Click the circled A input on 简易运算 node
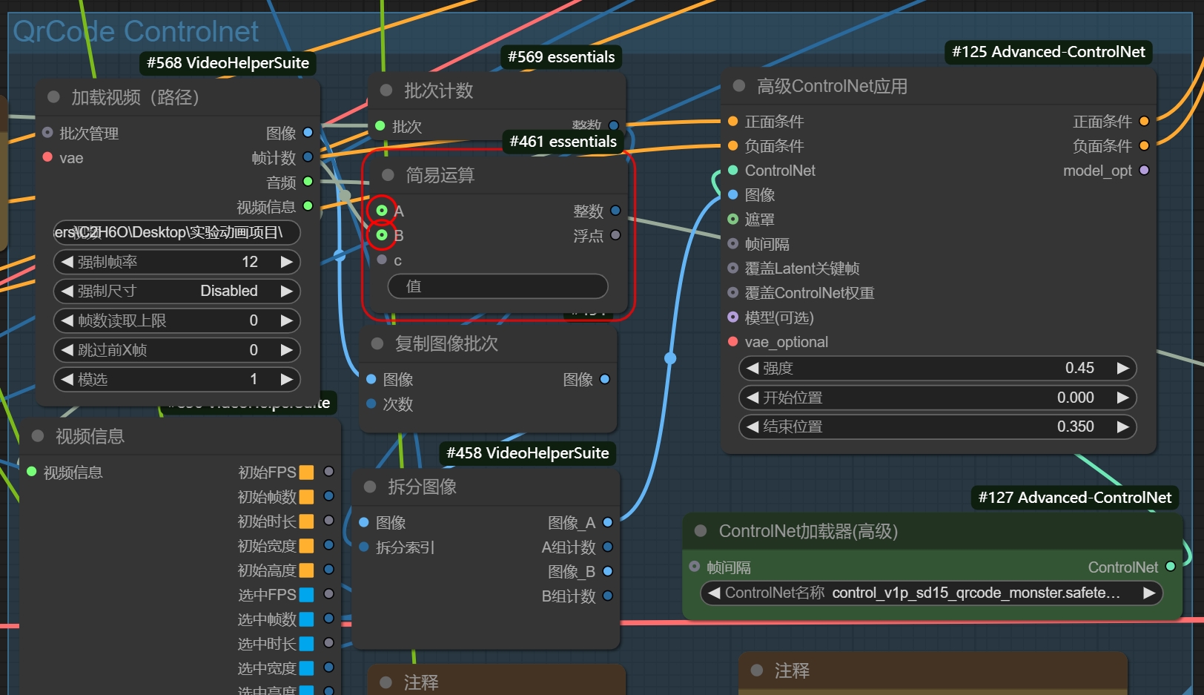The height and width of the screenshot is (695, 1204). (x=382, y=210)
